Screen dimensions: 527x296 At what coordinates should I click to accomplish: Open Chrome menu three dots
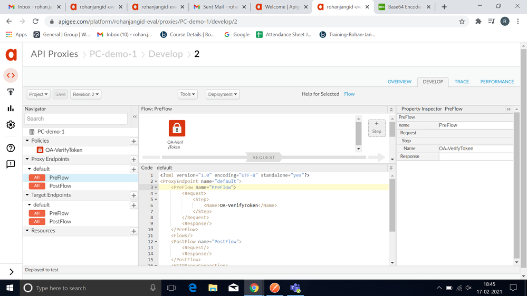(x=518, y=22)
